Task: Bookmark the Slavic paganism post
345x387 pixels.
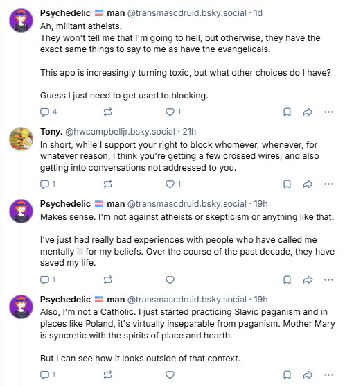Action: [287, 375]
